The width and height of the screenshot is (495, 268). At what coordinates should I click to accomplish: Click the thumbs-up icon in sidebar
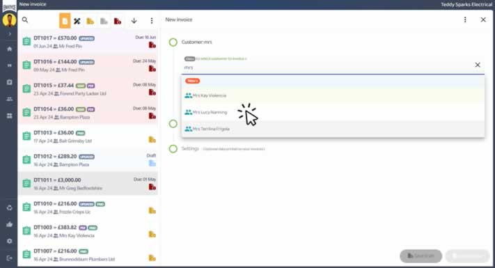tap(10, 224)
